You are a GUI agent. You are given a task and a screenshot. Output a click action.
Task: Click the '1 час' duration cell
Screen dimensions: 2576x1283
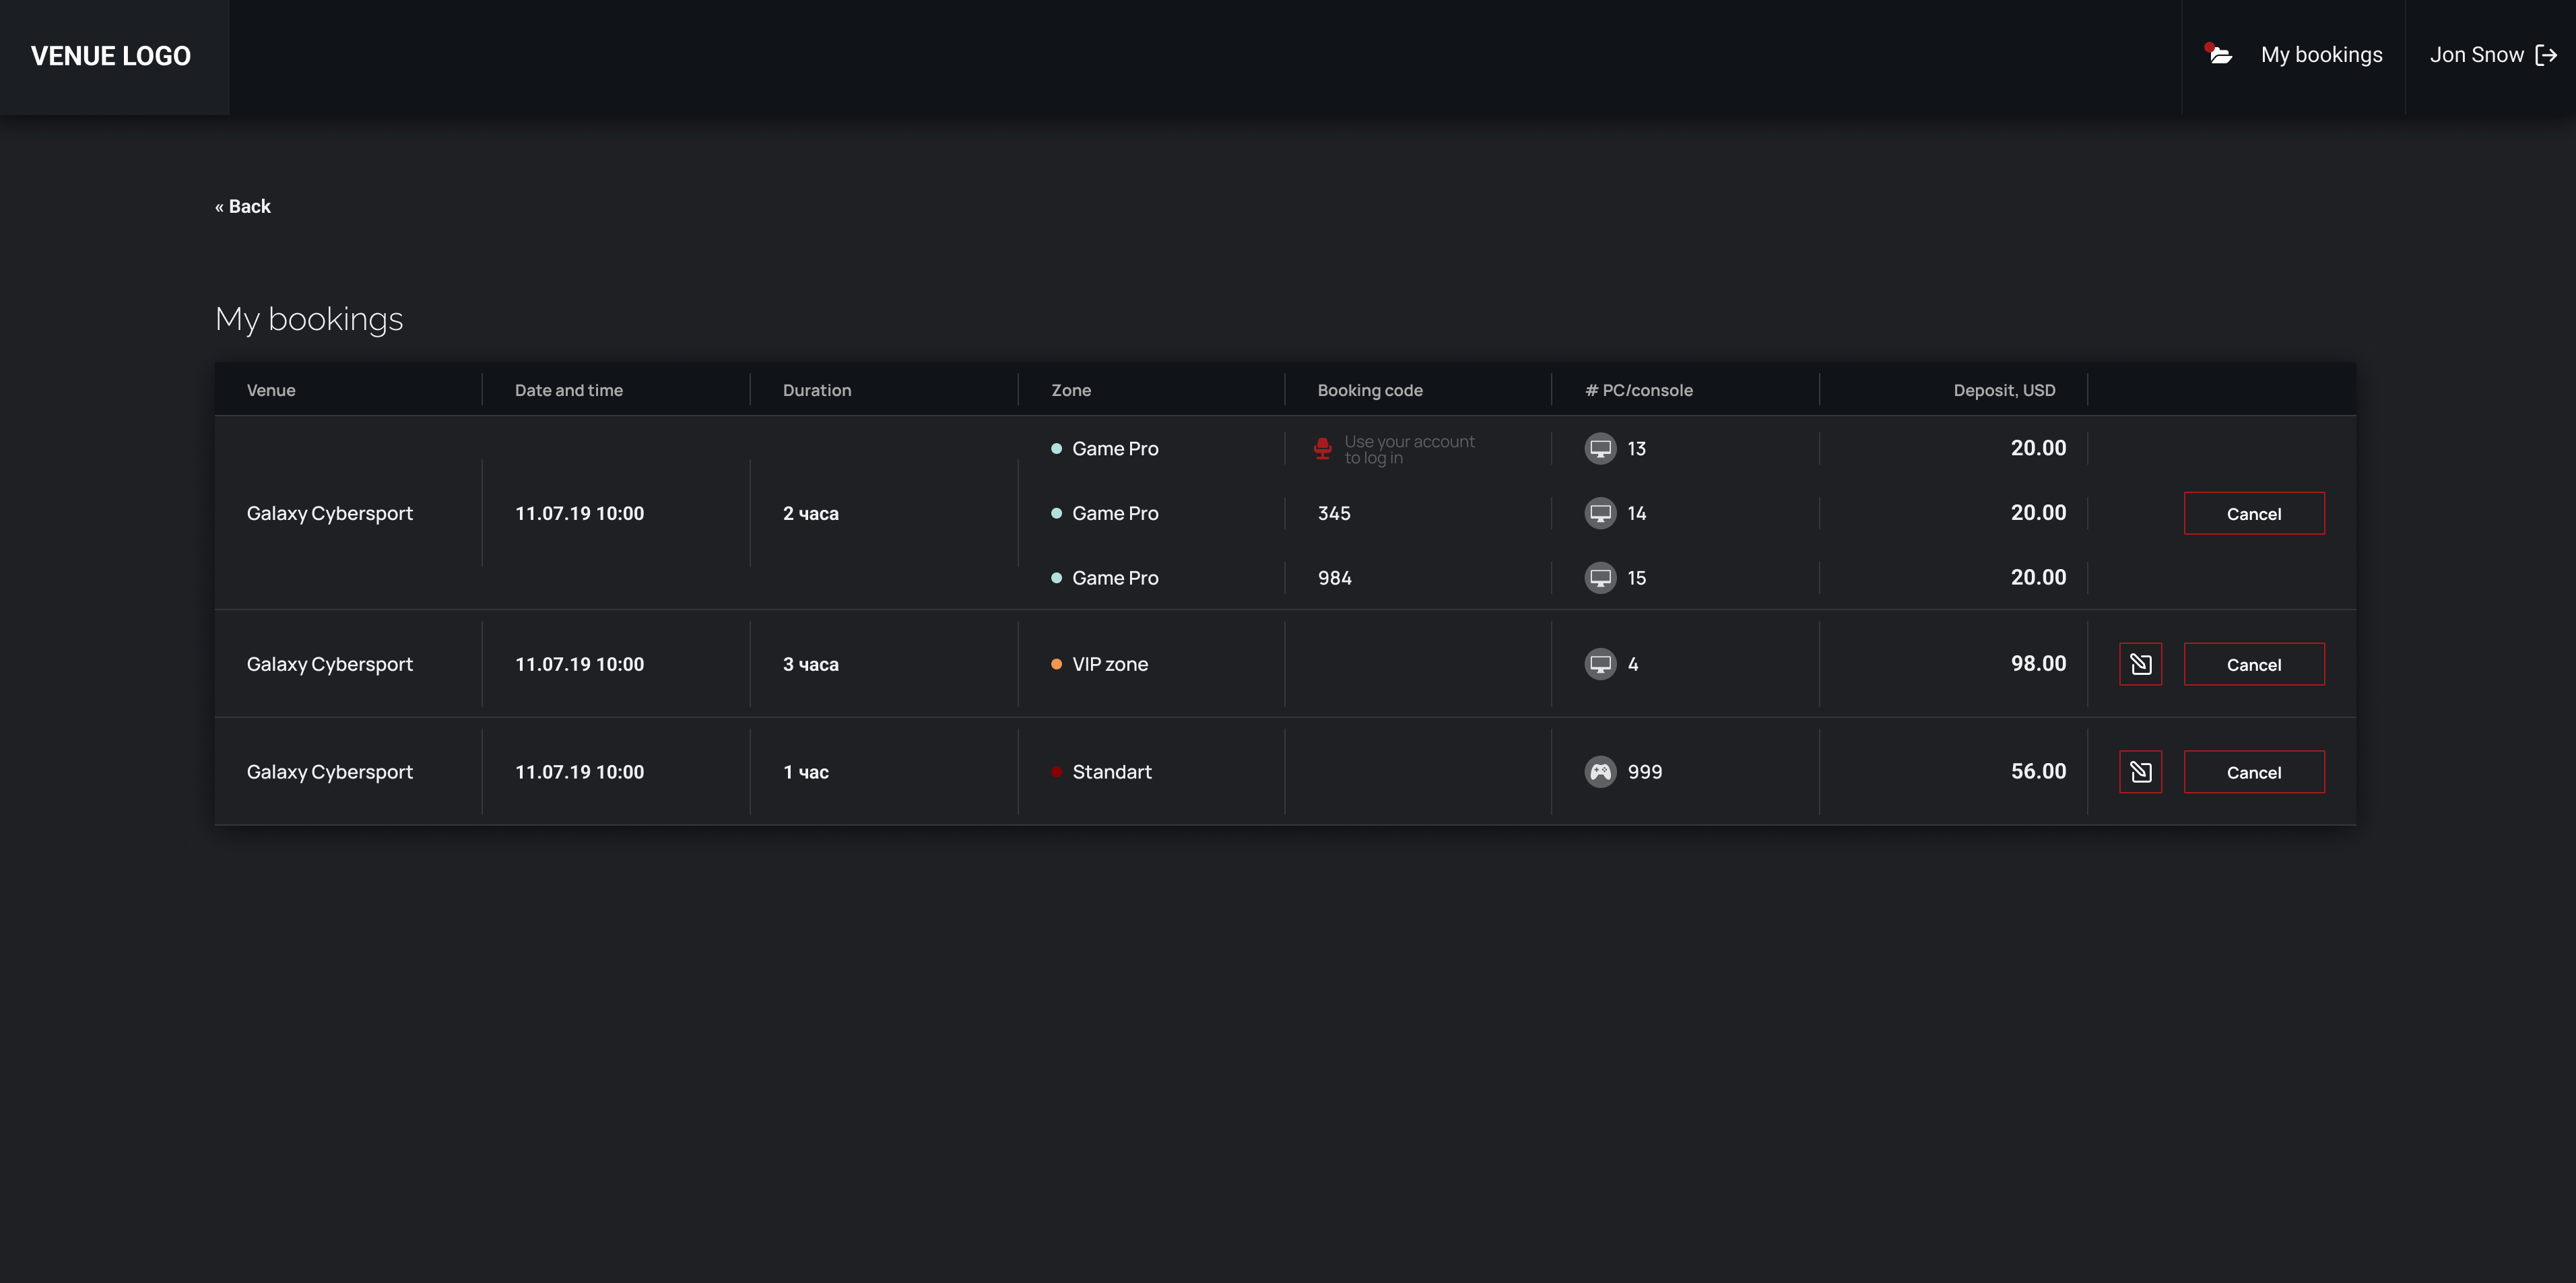(806, 772)
